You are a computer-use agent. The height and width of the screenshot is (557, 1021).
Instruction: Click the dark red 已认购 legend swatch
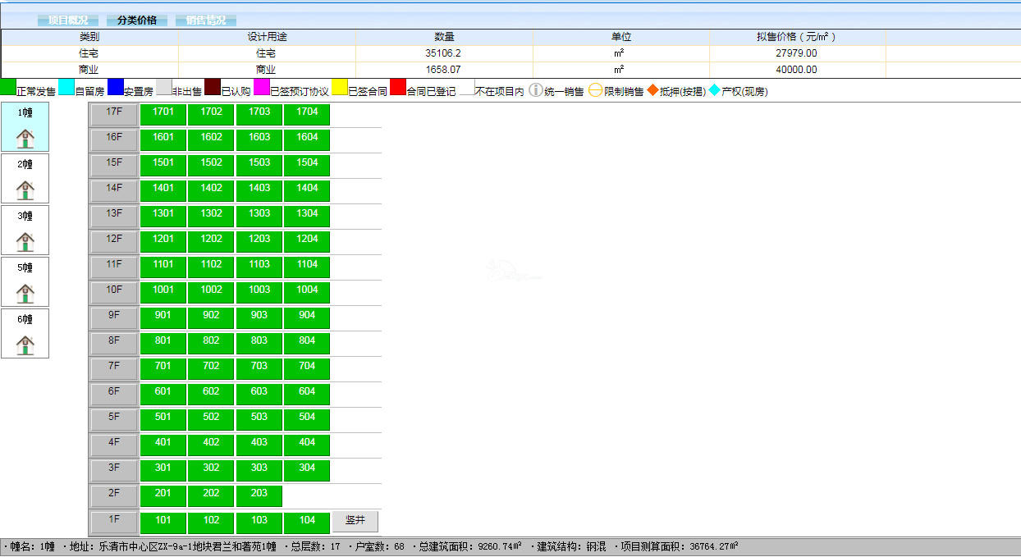tap(213, 87)
